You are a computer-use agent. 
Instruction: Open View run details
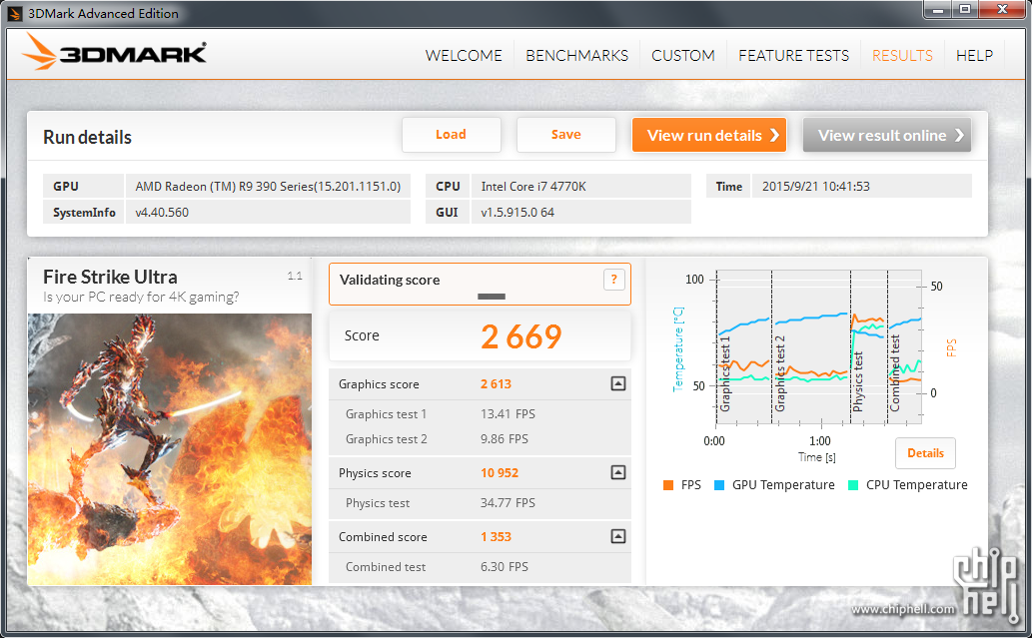click(709, 135)
